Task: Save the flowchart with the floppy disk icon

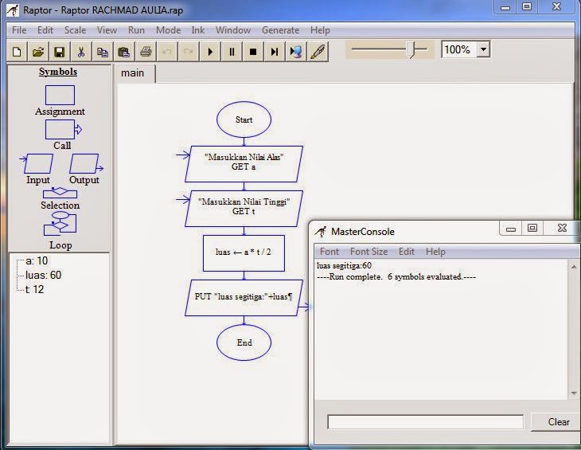Action: click(59, 52)
